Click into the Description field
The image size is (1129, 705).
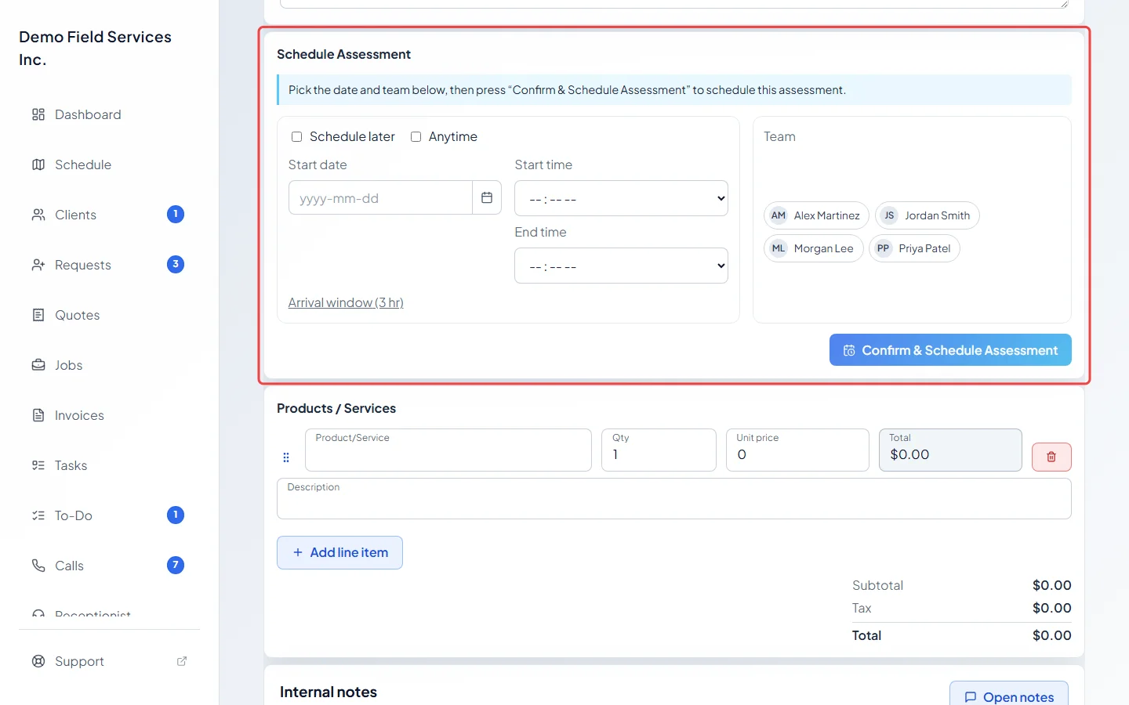[x=674, y=498]
